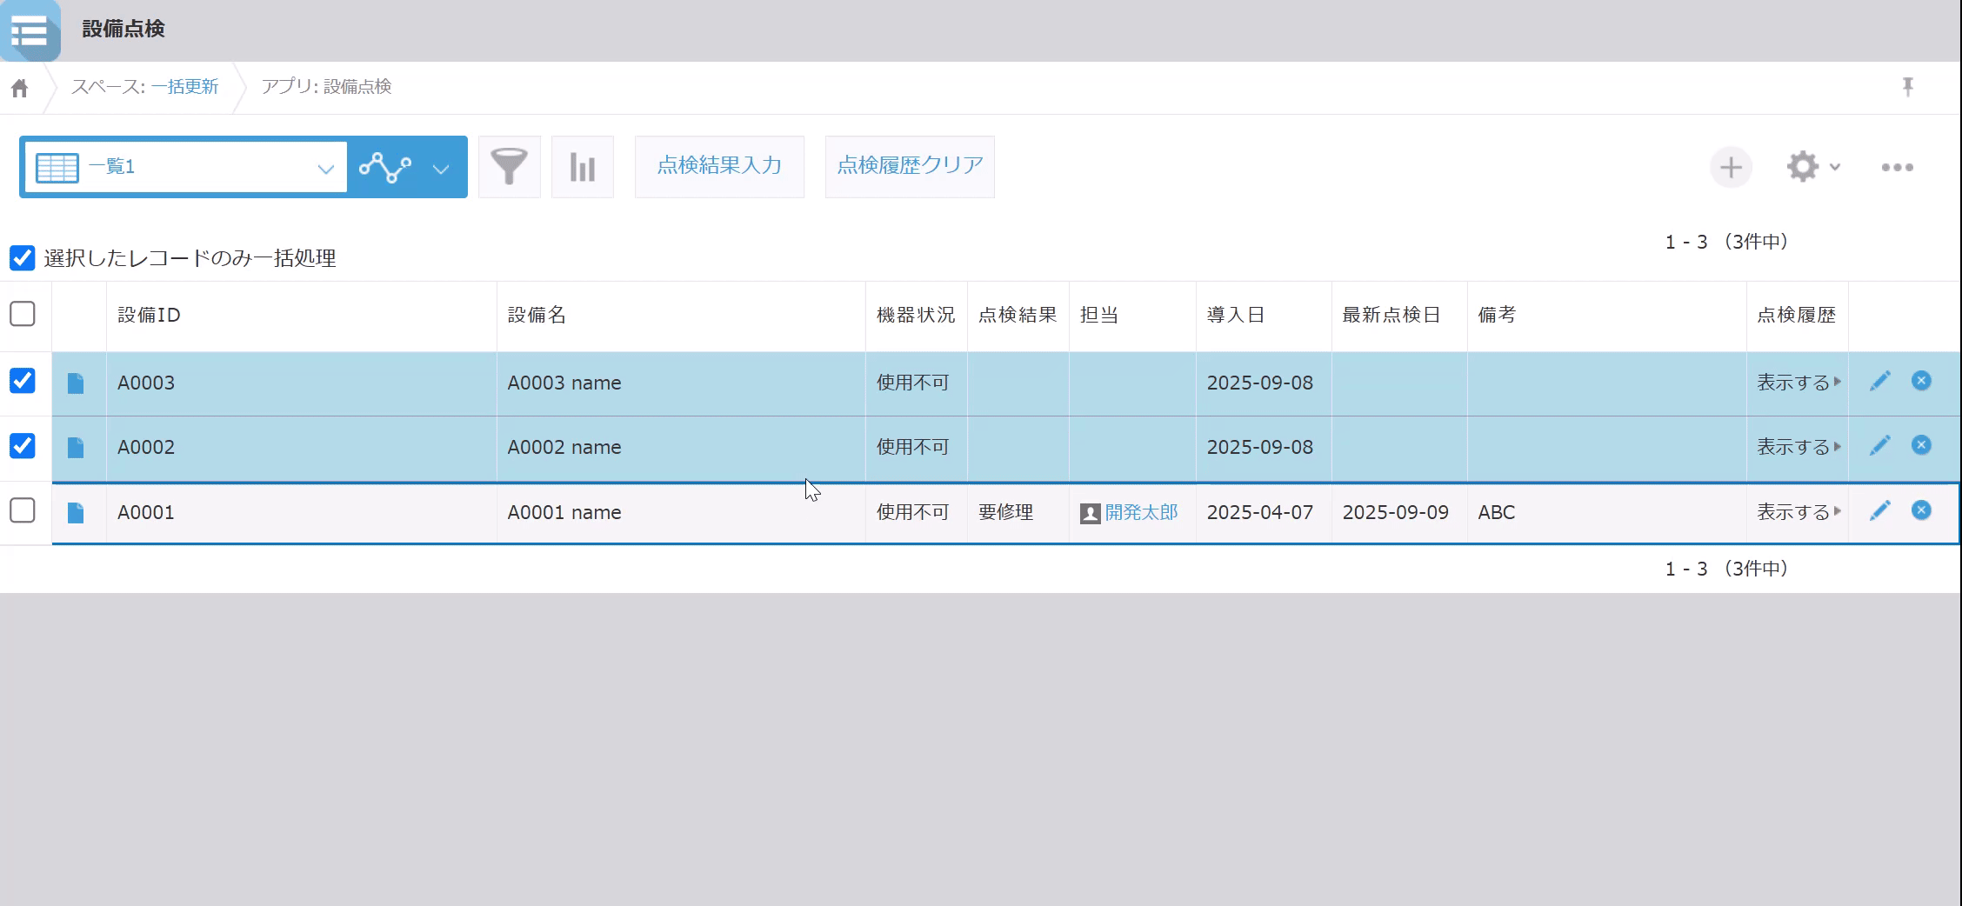Expand the 一覧1 view dropdown
The width and height of the screenshot is (1962, 906).
coord(325,168)
